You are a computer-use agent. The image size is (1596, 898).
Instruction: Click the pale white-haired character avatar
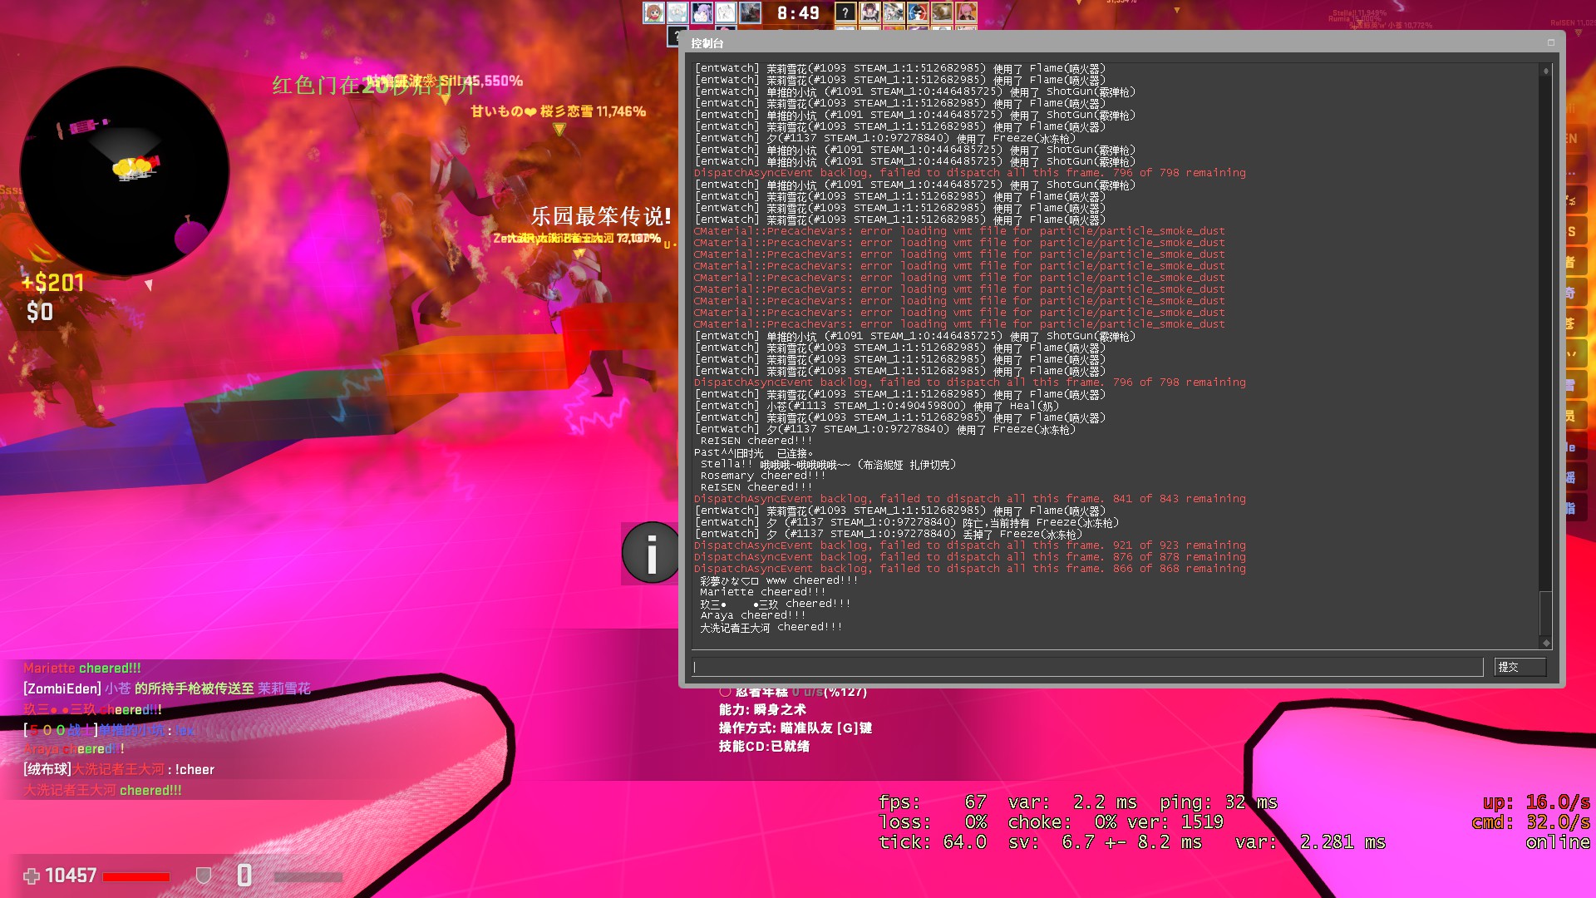677,12
